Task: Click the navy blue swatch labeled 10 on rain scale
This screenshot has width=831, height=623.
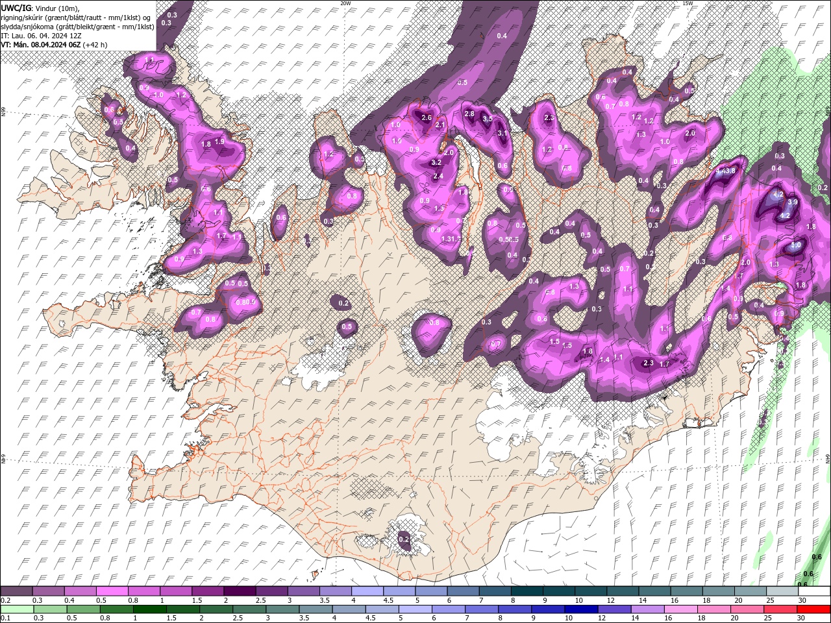Action: coord(580,609)
